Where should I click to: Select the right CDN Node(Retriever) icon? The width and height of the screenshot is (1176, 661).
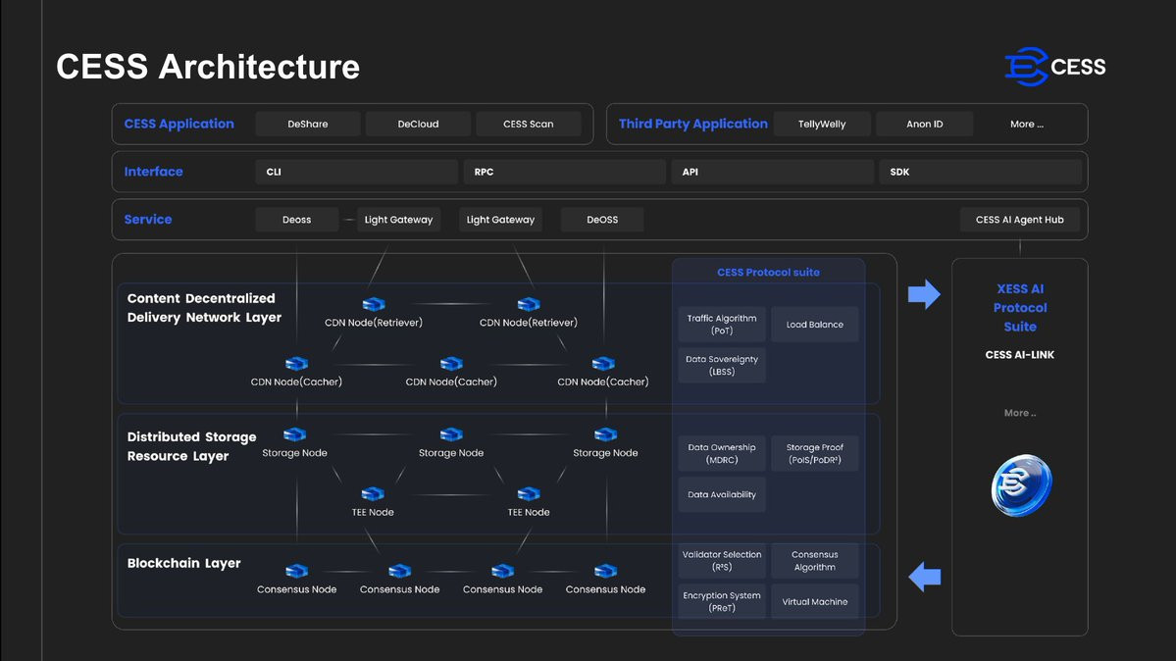tap(529, 304)
